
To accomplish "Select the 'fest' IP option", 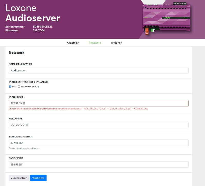I will 10,87.
